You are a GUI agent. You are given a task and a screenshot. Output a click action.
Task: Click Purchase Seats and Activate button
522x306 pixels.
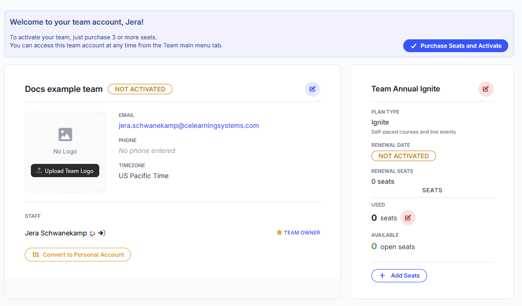(x=456, y=46)
